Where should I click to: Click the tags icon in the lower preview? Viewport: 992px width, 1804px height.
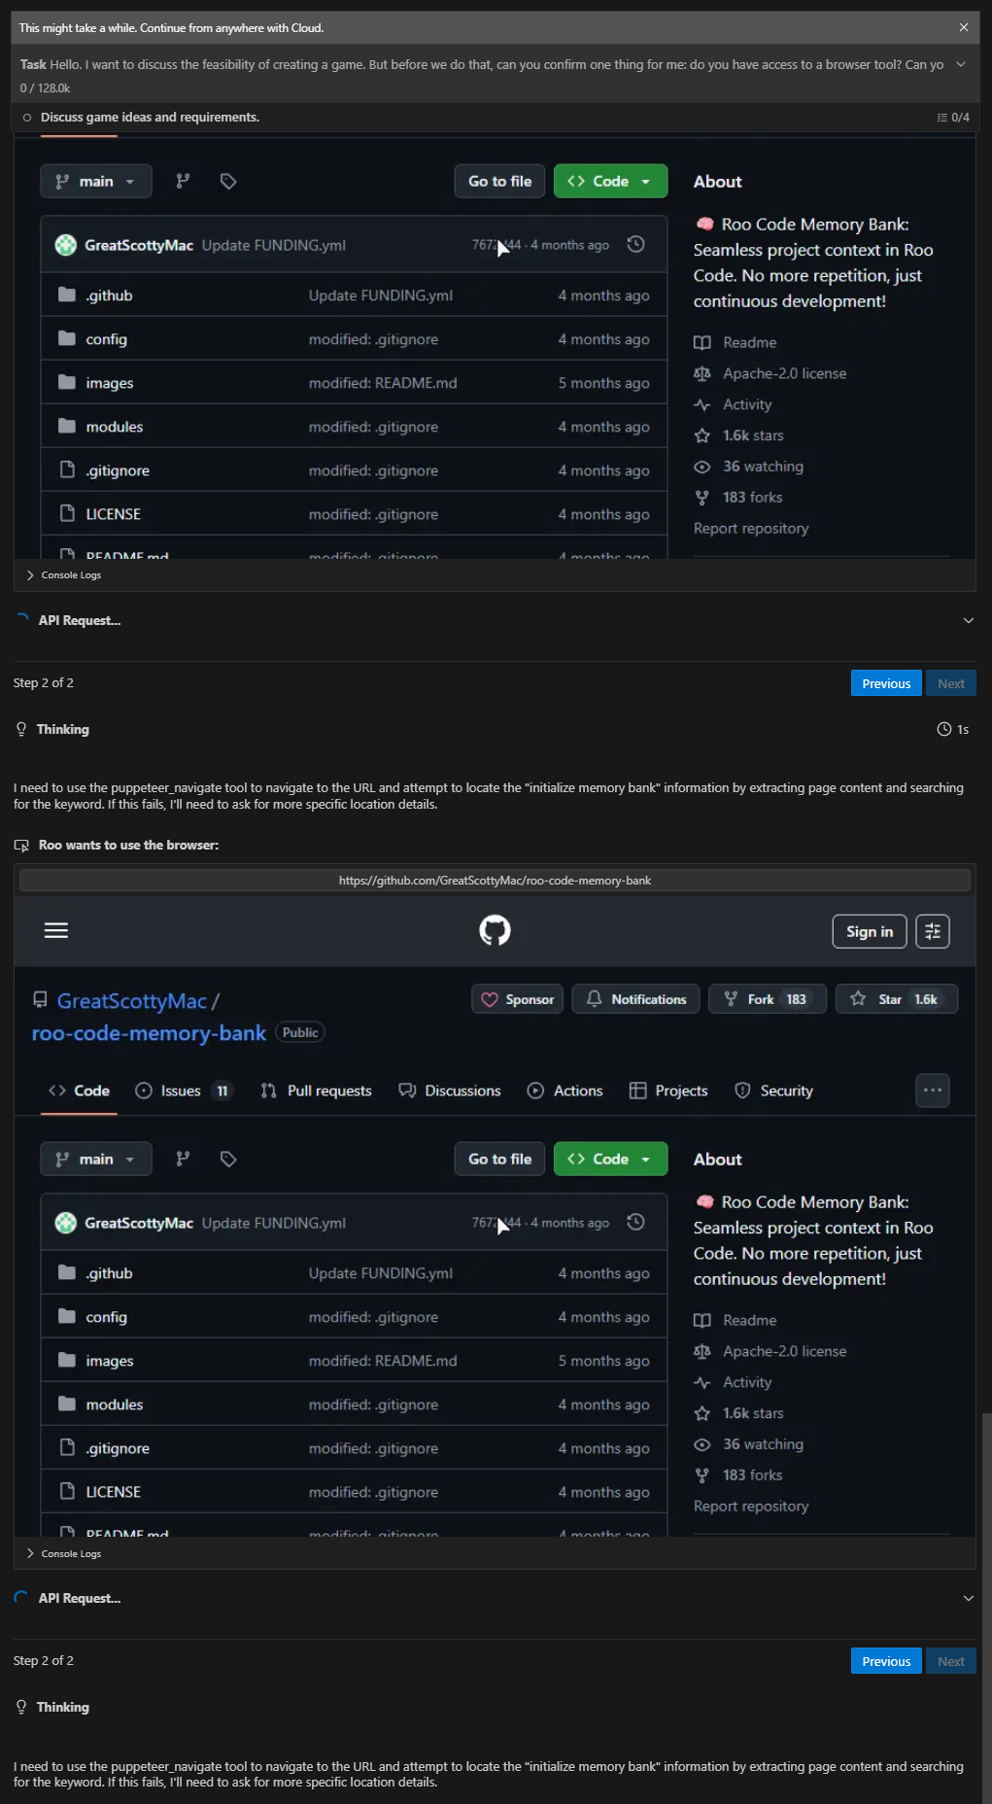[228, 1159]
